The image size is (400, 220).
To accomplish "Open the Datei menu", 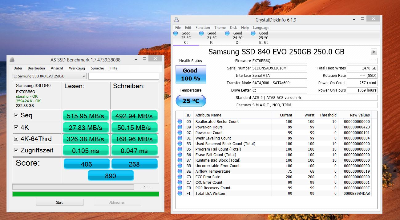I will (x=18, y=68).
